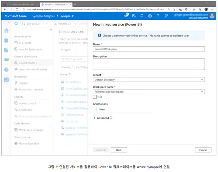
Task: Click Synapse Analytics breadcrumb
Action: point(43,16)
